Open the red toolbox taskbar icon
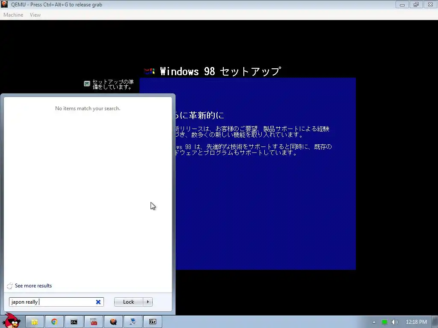 94,322
